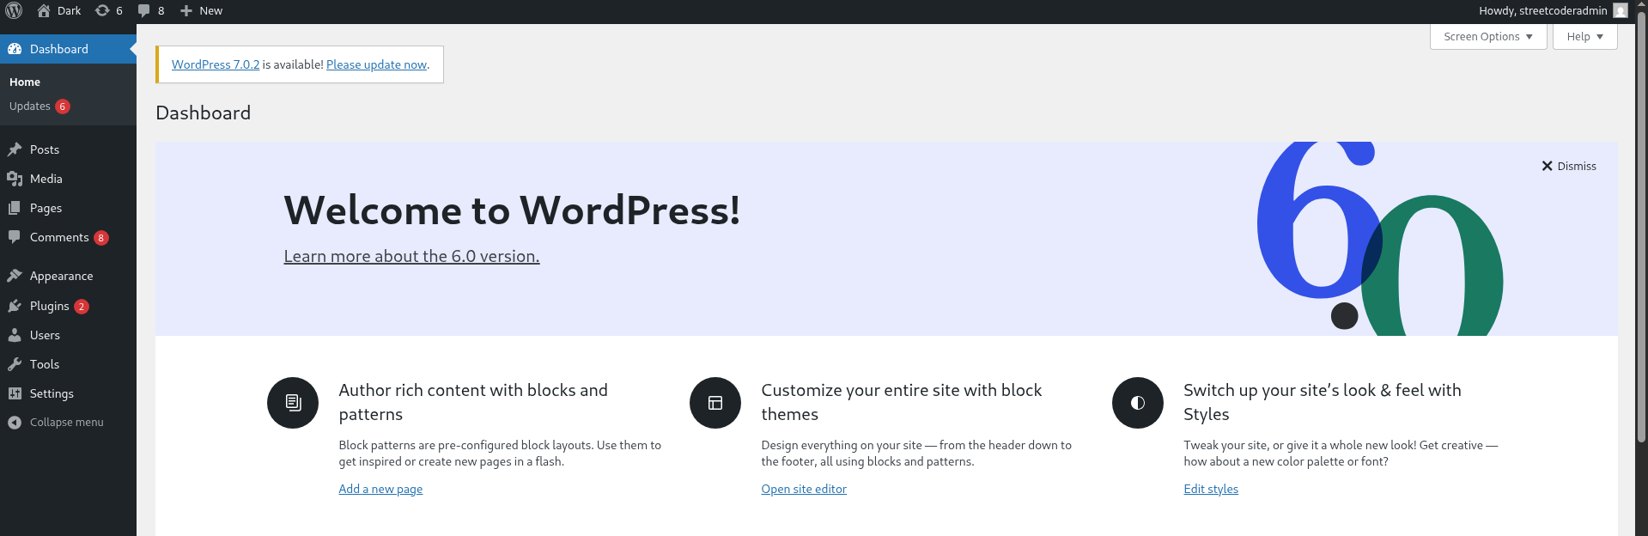Click the Collapse menu arrow icon
Image resolution: width=1648 pixels, height=536 pixels.
pos(15,423)
